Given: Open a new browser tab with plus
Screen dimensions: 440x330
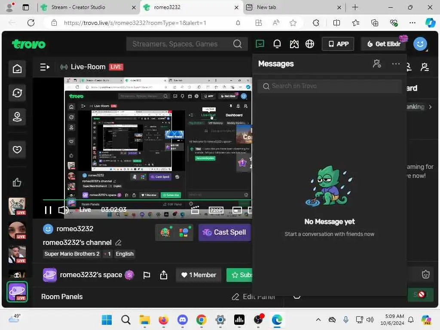Looking at the screenshot, I should pyautogui.click(x=355, y=7).
